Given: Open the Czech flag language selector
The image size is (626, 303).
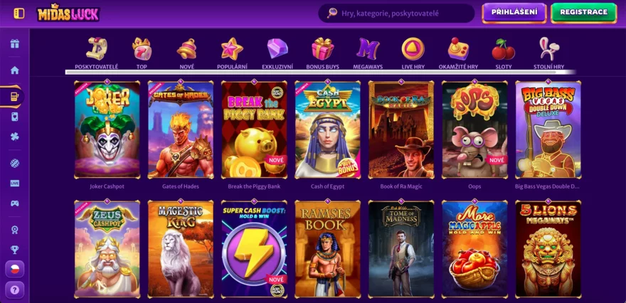Looking at the screenshot, I should click(15, 269).
